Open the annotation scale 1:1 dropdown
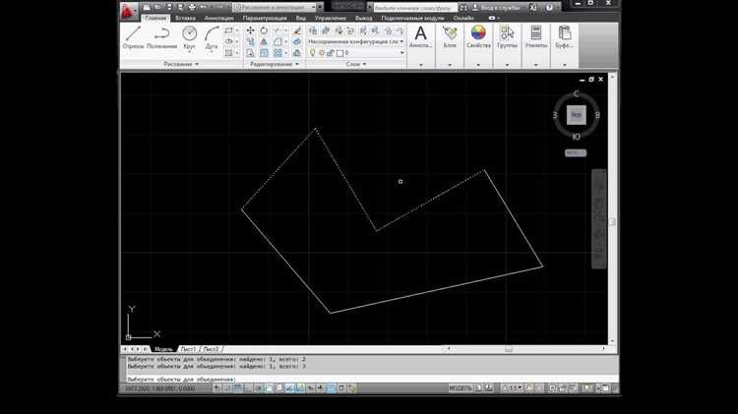The width and height of the screenshot is (738, 414). click(513, 388)
